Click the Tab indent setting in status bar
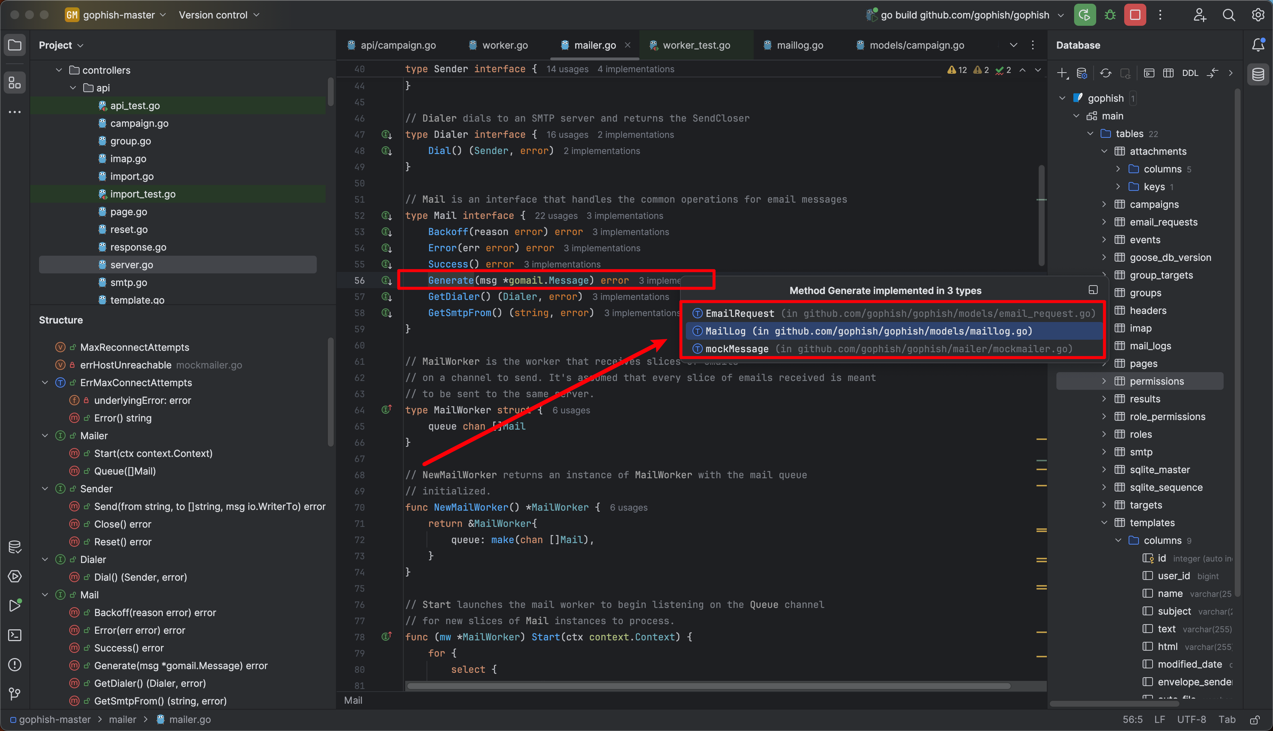The width and height of the screenshot is (1273, 731). (1227, 720)
